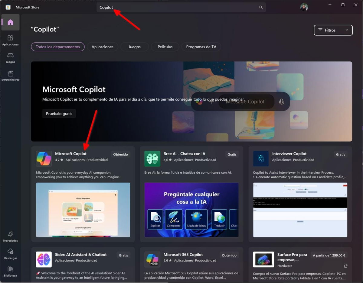363x283 pixels.
Task: Select the Todos los departamentos filter pill
Action: coord(57,47)
